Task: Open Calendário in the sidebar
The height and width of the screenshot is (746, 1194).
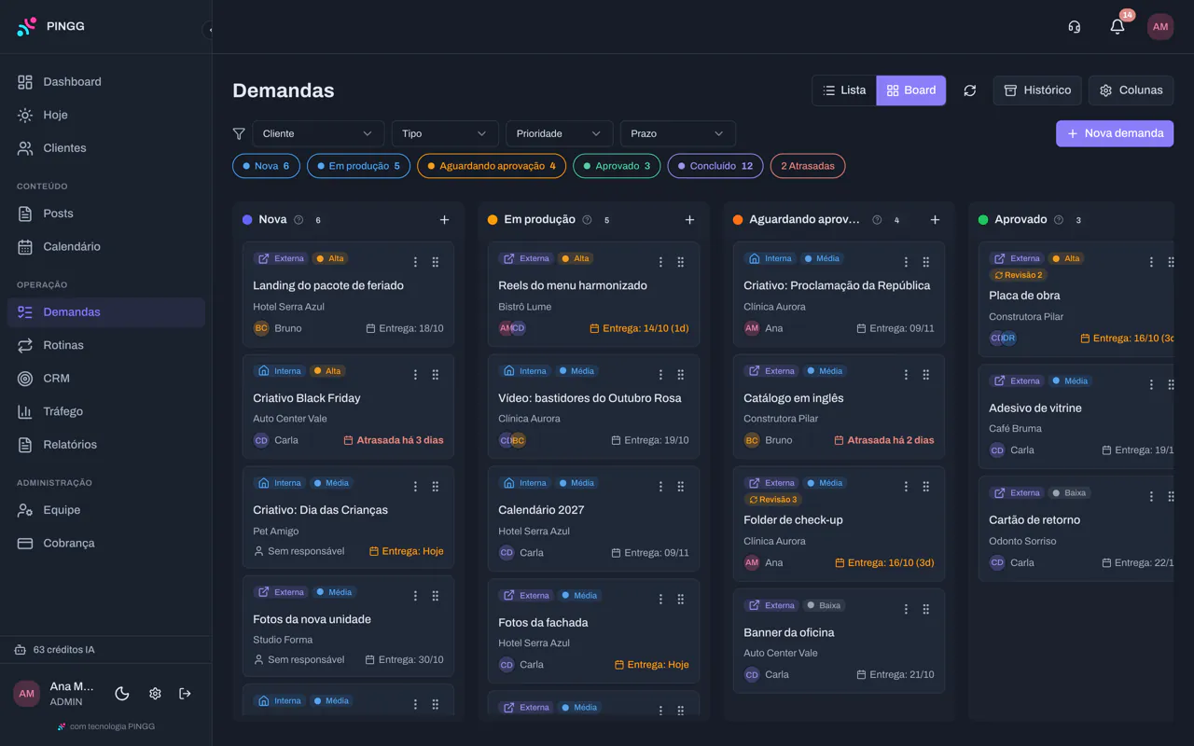Action: (x=106, y=247)
